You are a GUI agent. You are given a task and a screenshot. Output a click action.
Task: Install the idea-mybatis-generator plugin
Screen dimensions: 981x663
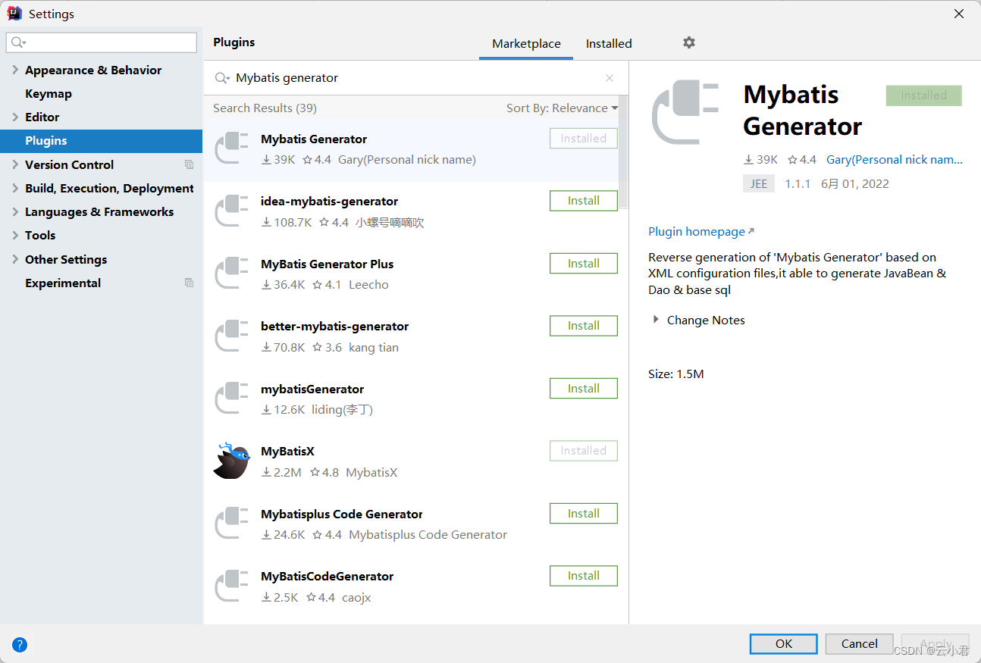584,201
